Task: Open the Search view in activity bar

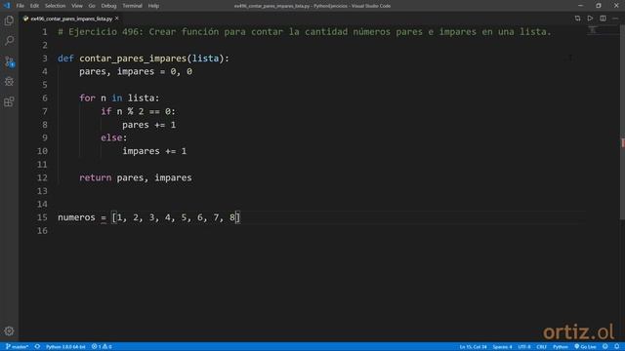Action: click(9, 41)
